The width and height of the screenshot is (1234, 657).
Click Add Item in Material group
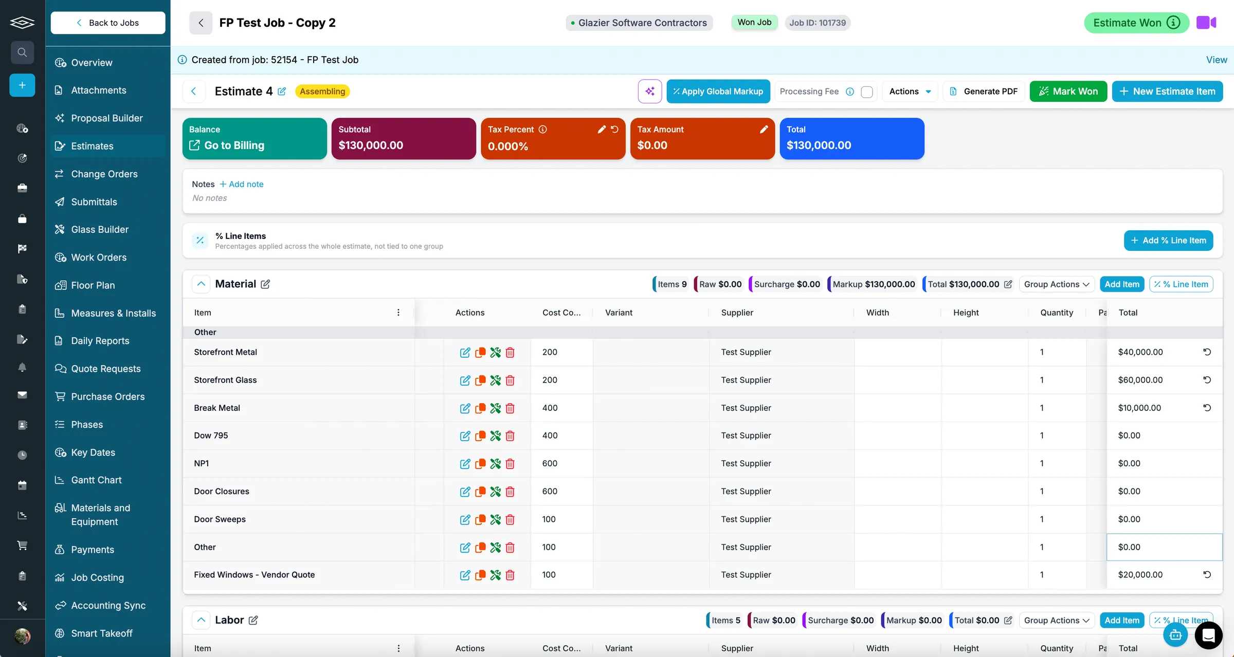pos(1122,284)
